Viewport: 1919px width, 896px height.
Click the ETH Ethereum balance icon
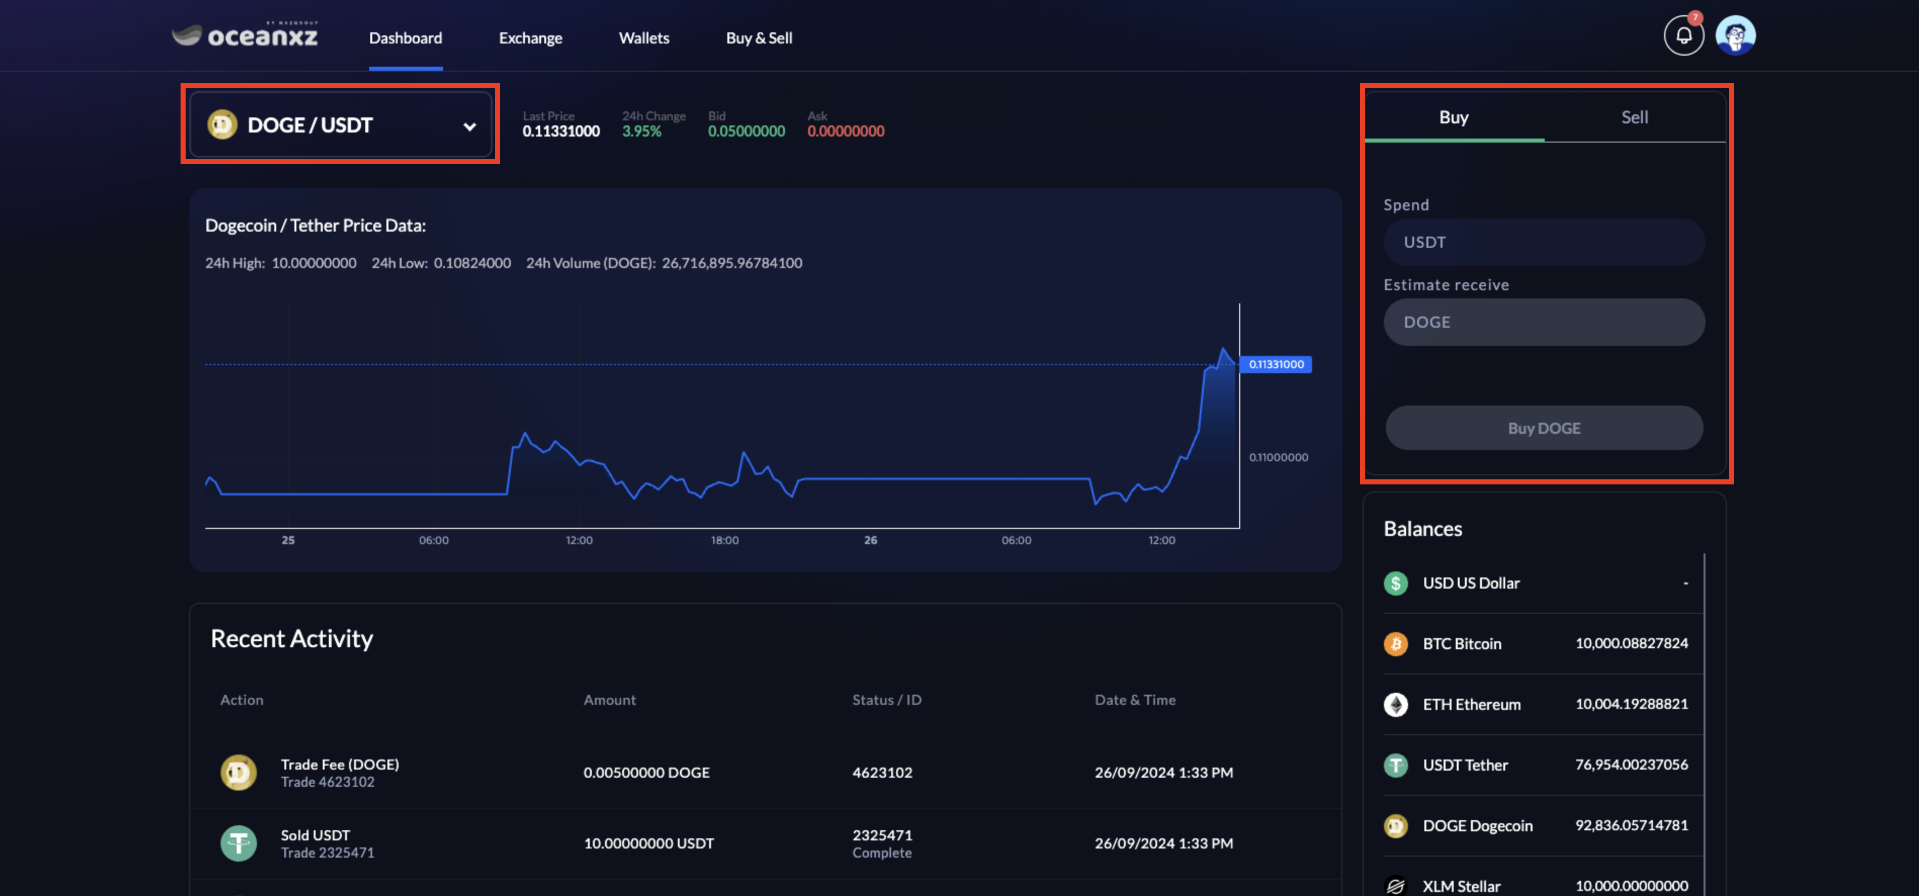point(1395,704)
